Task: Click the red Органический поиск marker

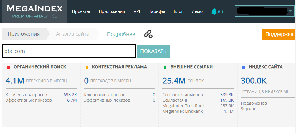Action: click(8, 67)
